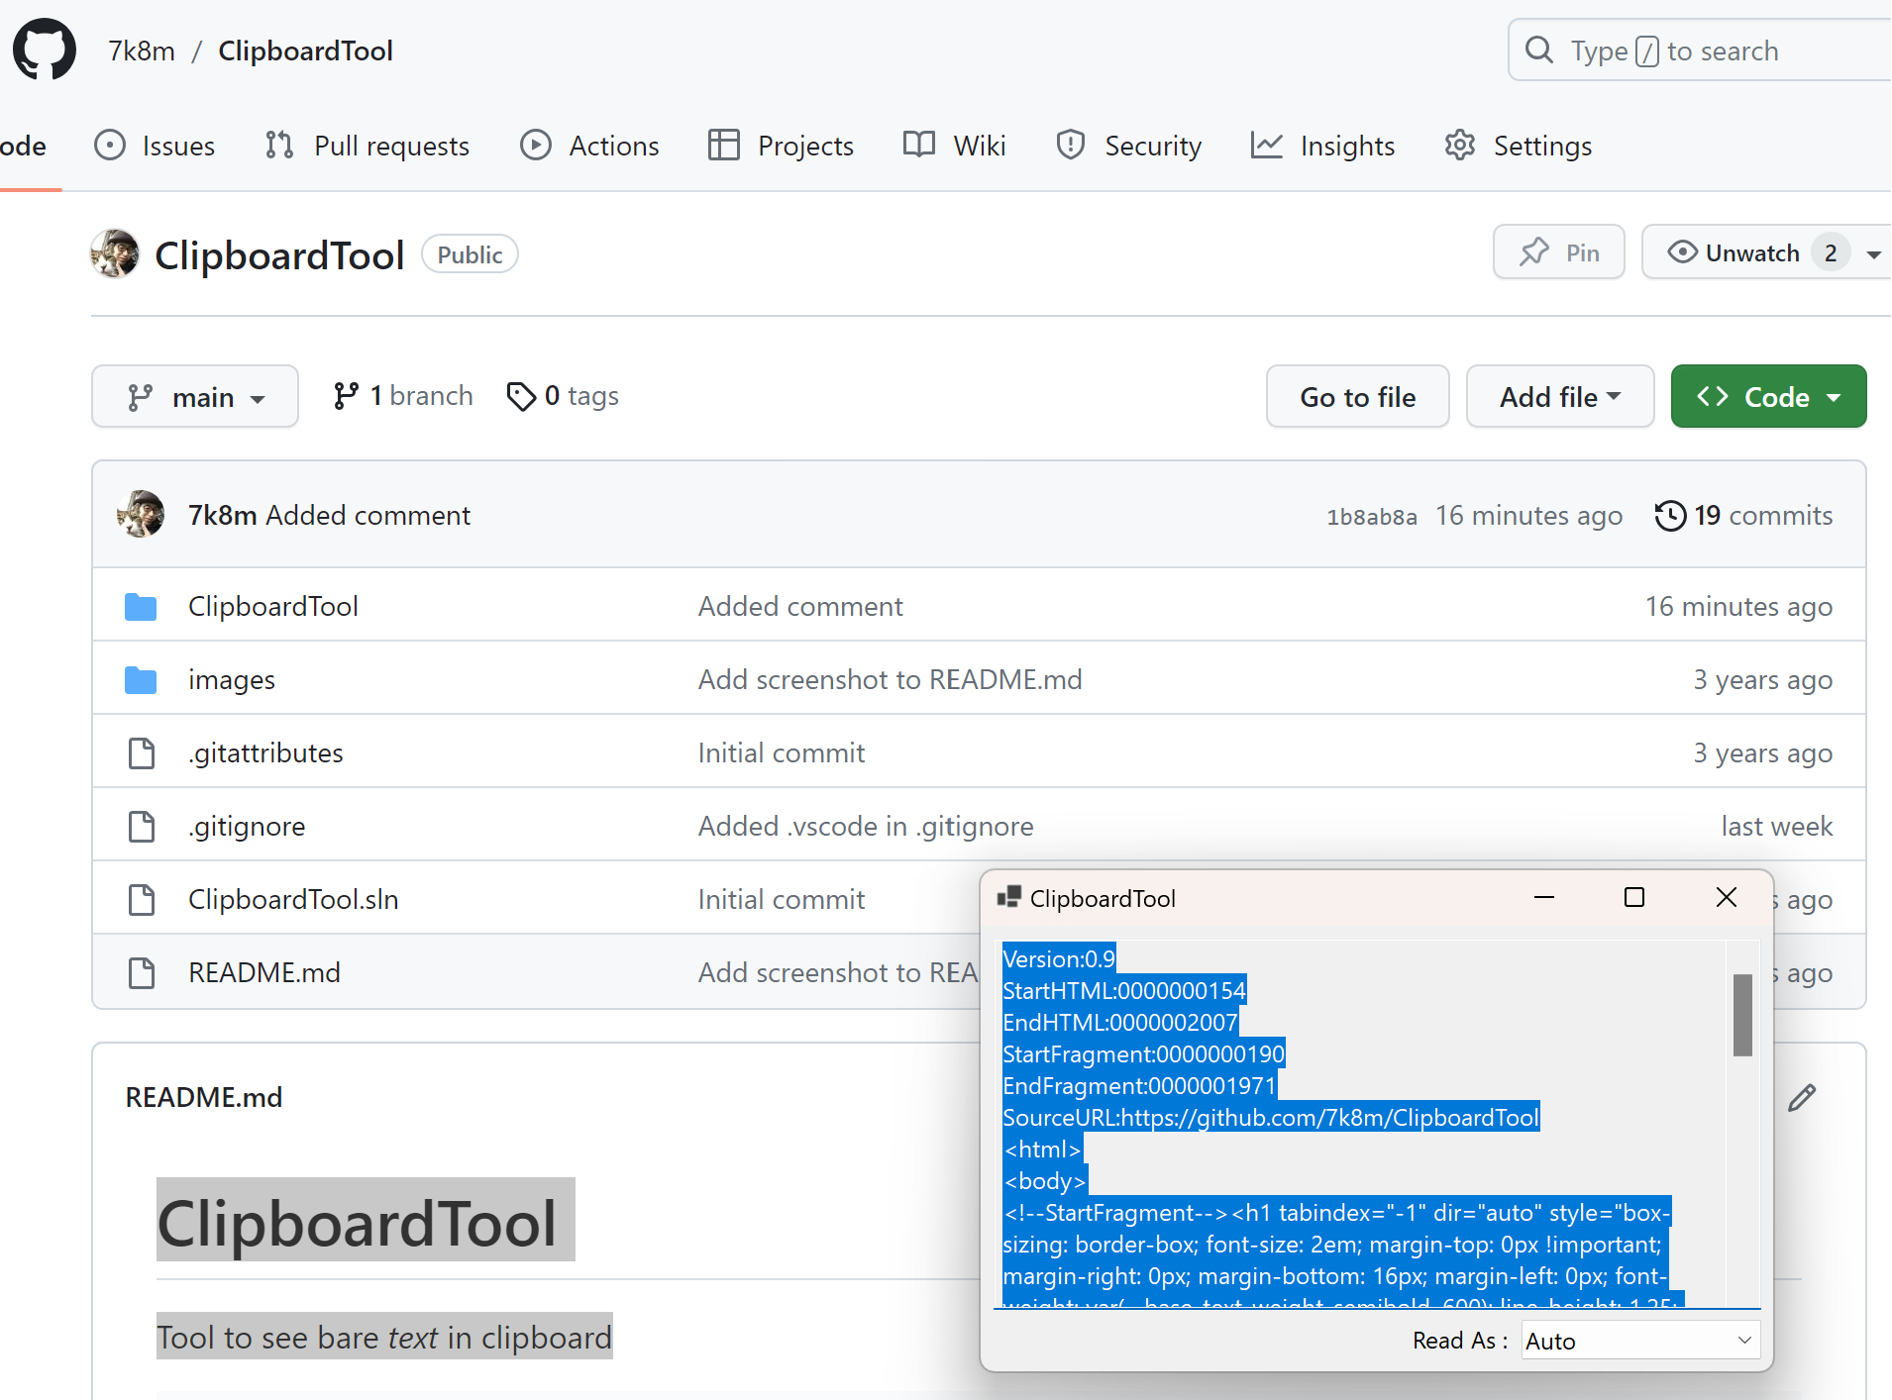Open 'Initial commit' message for .gitattributes

pos(782,752)
